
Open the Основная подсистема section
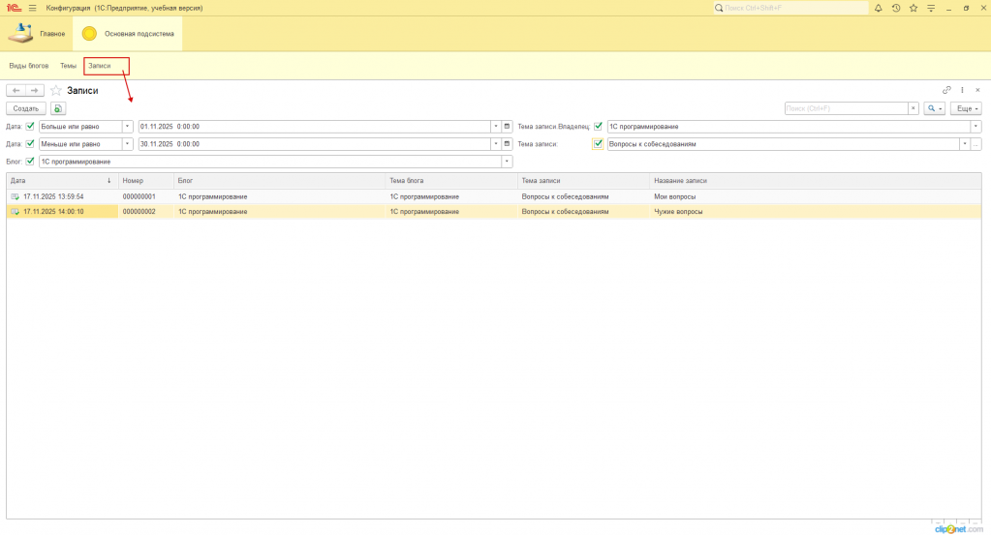[128, 34]
